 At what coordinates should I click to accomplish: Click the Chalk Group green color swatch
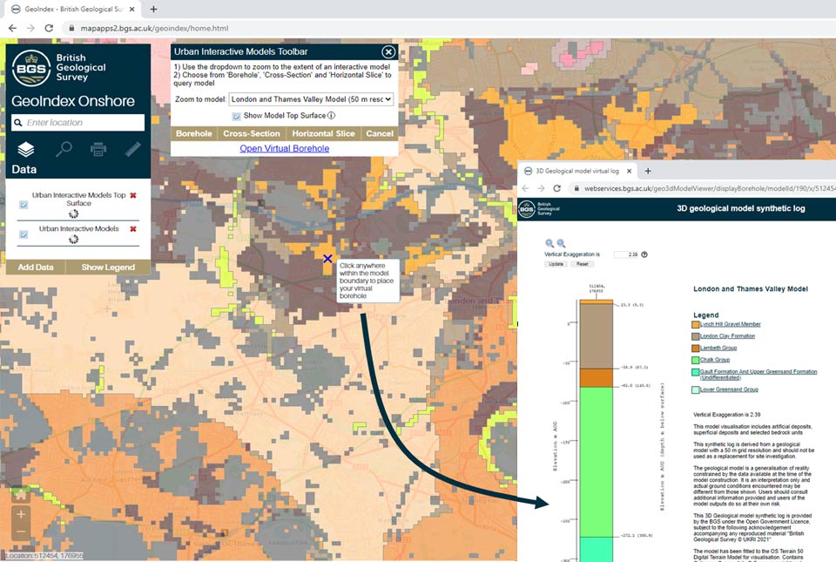[695, 360]
